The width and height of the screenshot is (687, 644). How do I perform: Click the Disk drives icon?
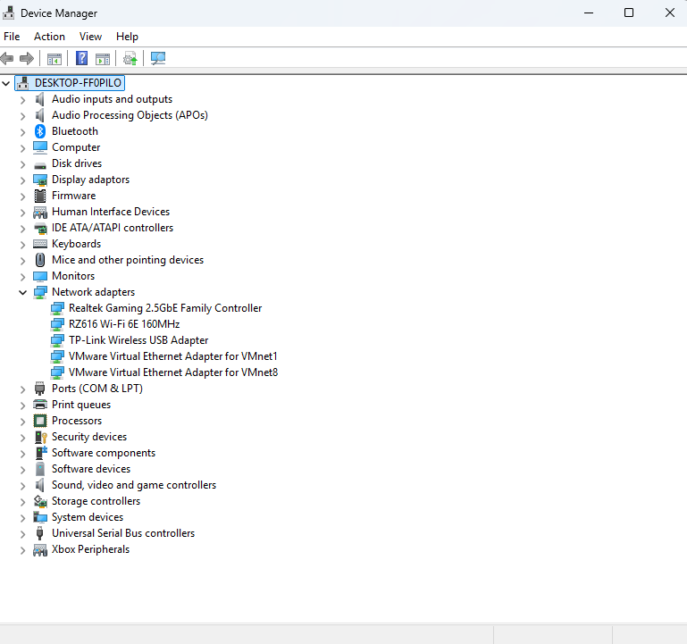point(40,165)
